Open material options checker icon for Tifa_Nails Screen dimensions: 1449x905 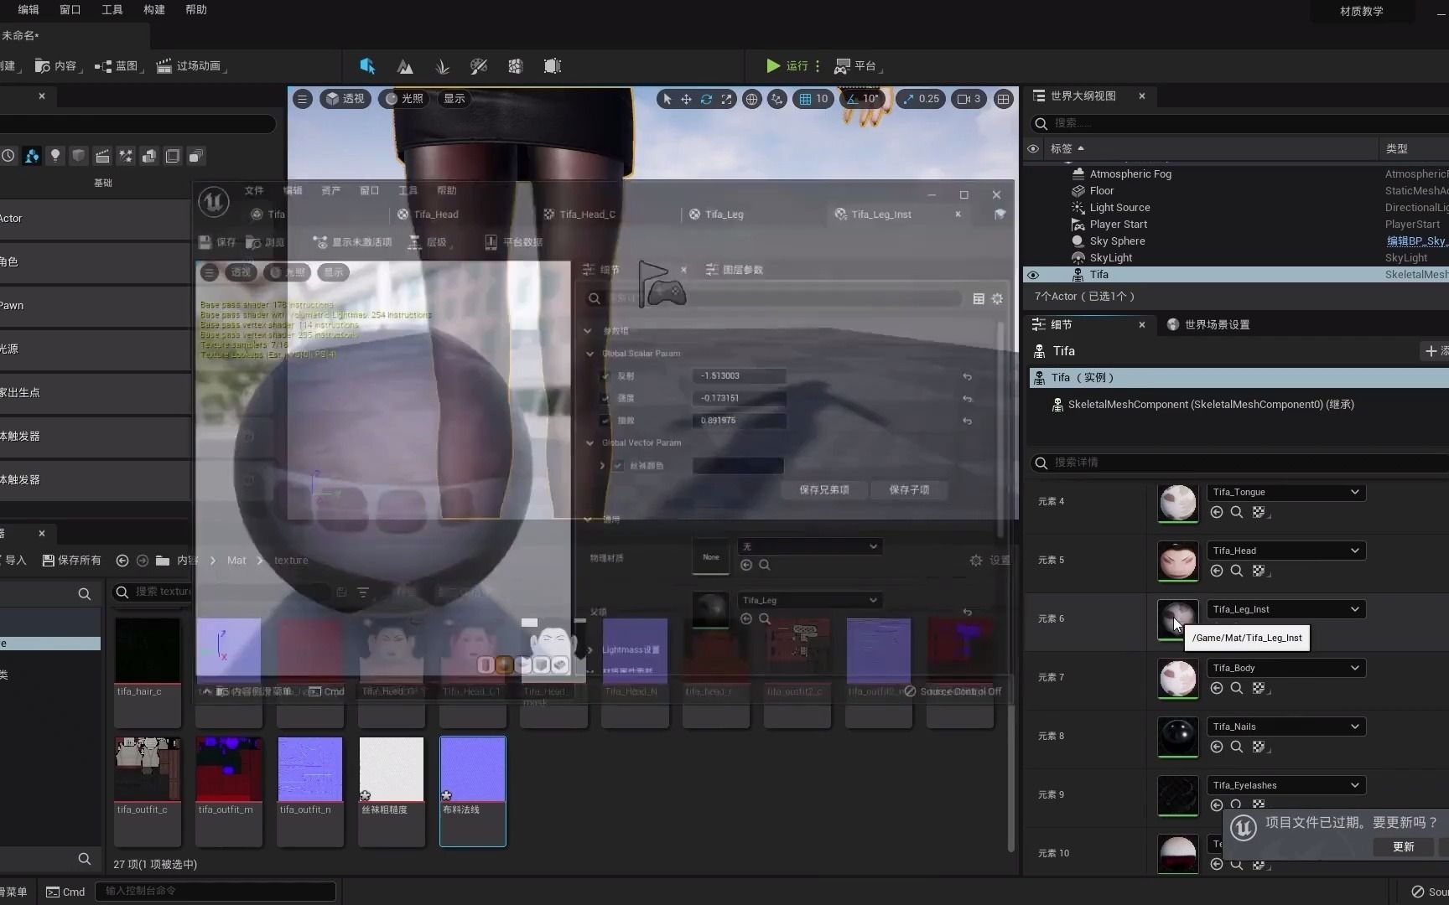(1259, 747)
